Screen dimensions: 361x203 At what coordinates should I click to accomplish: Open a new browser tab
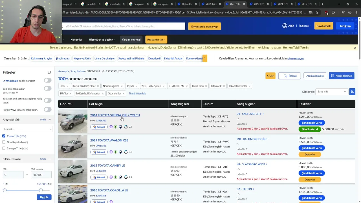(322, 4)
